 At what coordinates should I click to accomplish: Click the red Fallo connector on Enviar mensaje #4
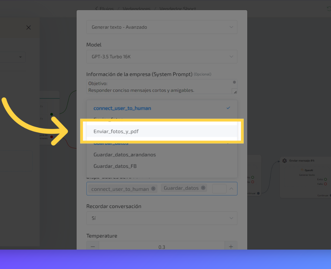(325, 184)
